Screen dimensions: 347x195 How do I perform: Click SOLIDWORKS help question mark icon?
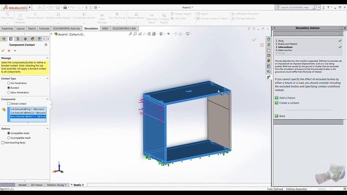(x=328, y=7)
